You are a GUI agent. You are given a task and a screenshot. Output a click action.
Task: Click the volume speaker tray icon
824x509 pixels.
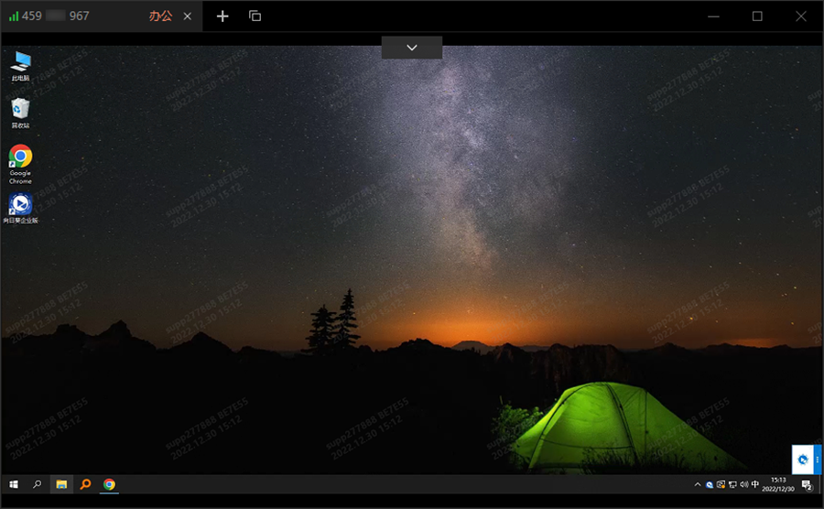(x=743, y=484)
